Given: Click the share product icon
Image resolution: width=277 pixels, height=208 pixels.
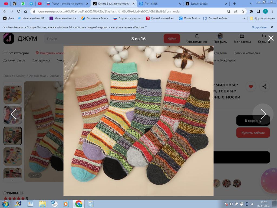Looking at the screenshot, I should pyautogui.click(x=265, y=86).
